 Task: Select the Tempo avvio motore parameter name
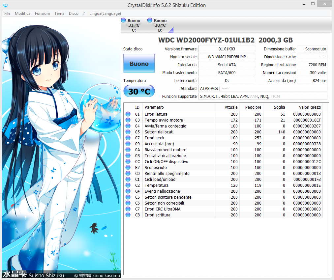[x=164, y=120]
